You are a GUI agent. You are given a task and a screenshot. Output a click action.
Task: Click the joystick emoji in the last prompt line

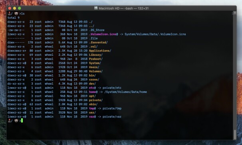(9, 121)
